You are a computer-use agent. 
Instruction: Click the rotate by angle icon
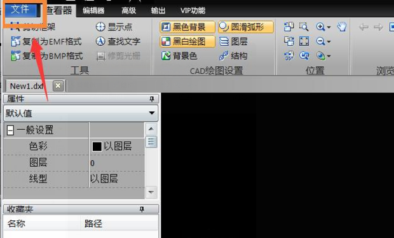point(289,55)
